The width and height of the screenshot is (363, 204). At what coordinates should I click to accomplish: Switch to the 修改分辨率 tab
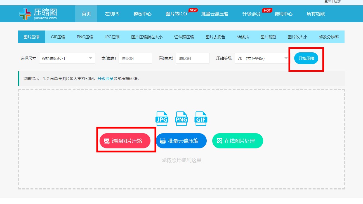coord(329,37)
